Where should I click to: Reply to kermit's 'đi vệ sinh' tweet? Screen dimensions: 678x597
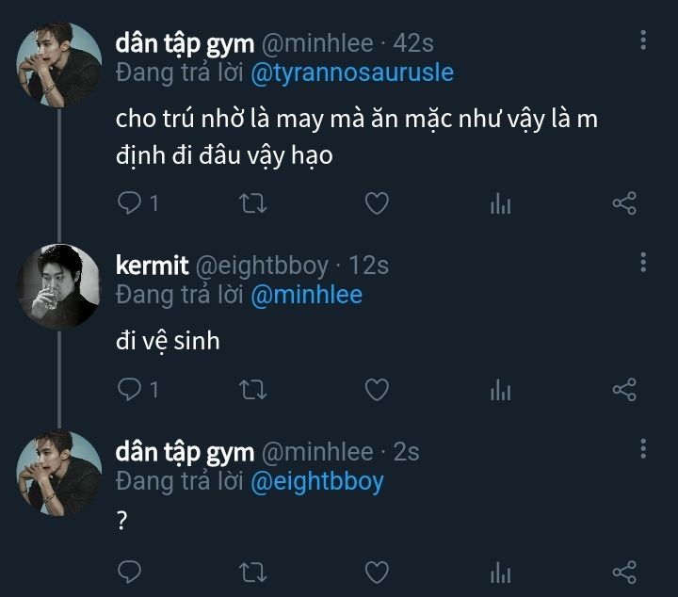click(131, 389)
